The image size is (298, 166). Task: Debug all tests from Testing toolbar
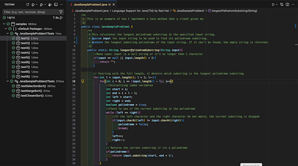coord(42,4)
